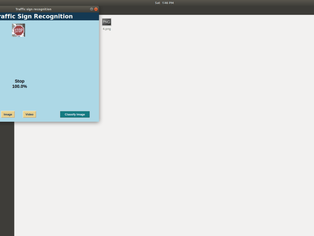The width and height of the screenshot is (314, 236).
Task: Run Classify Image button
Action: click(x=75, y=115)
